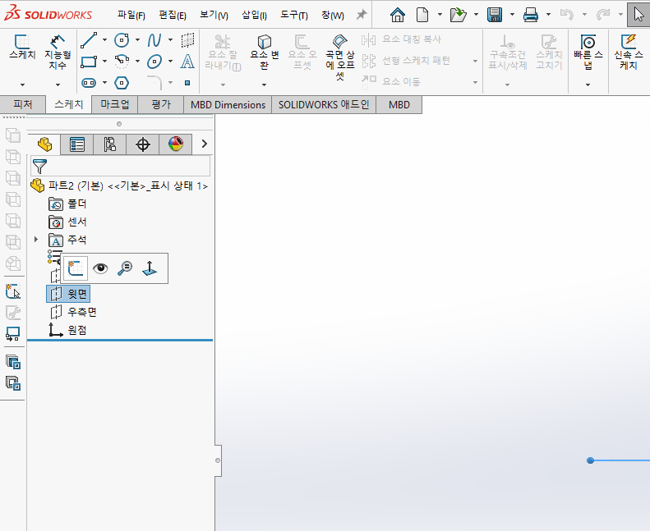Pin the menu bar with pushpin
Image resolution: width=650 pixels, height=531 pixels.
tap(362, 15)
